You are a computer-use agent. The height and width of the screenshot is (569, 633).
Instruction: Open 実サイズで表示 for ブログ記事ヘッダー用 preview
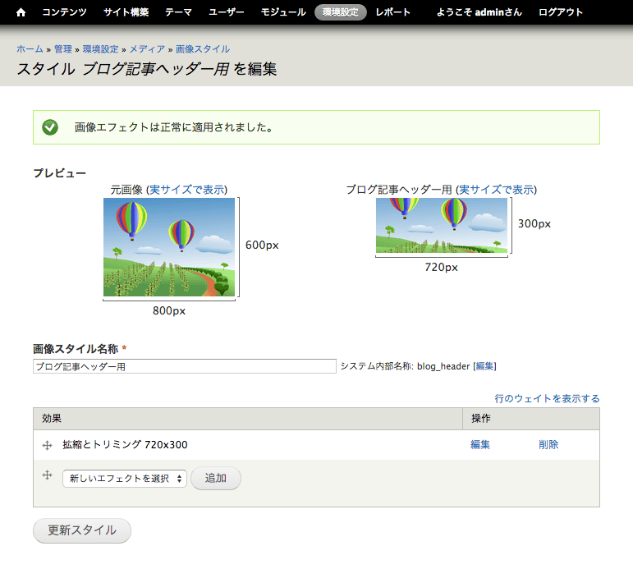[x=496, y=190]
